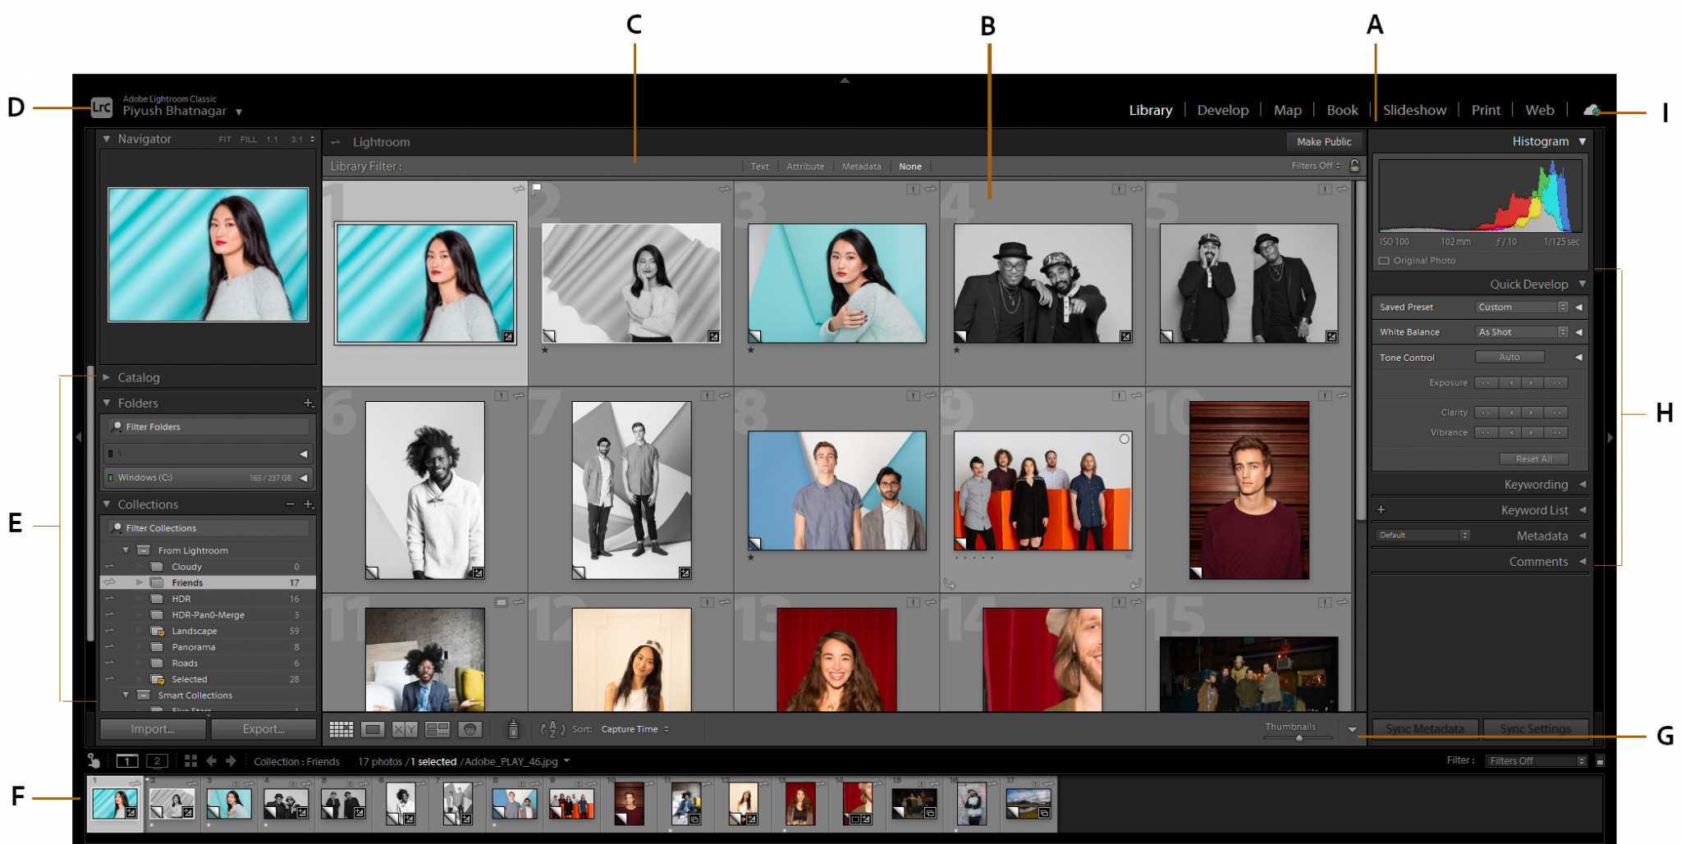Image resolution: width=1681 pixels, height=844 pixels.
Task: Open the People view
Action: click(x=469, y=729)
